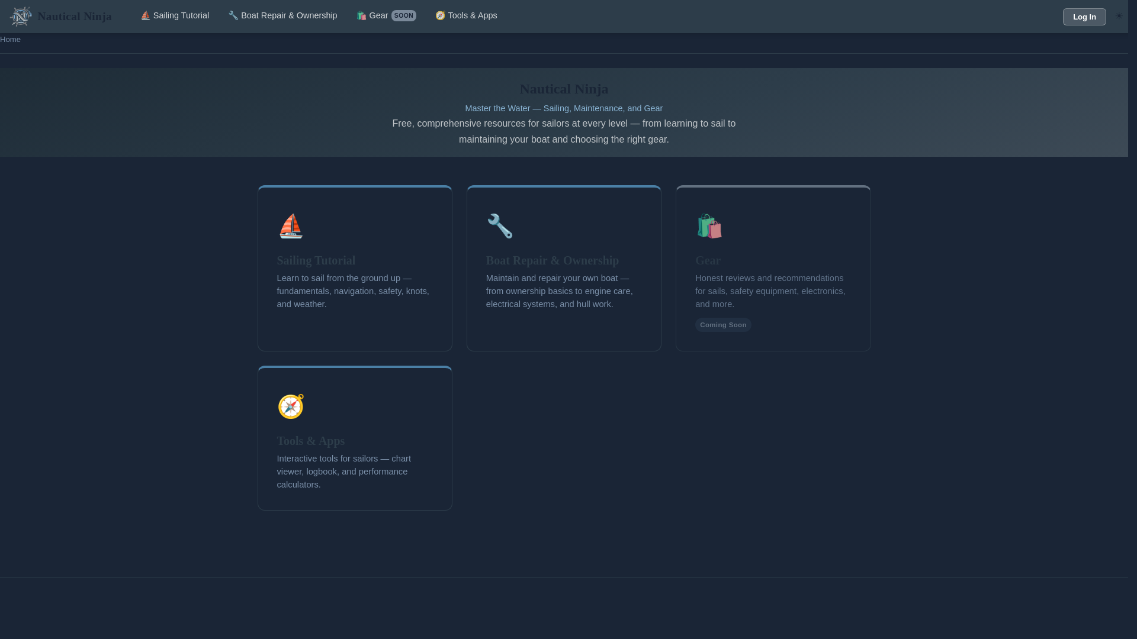
Task: Click the 'Honest reviews and recommendations' description
Action: [x=770, y=291]
